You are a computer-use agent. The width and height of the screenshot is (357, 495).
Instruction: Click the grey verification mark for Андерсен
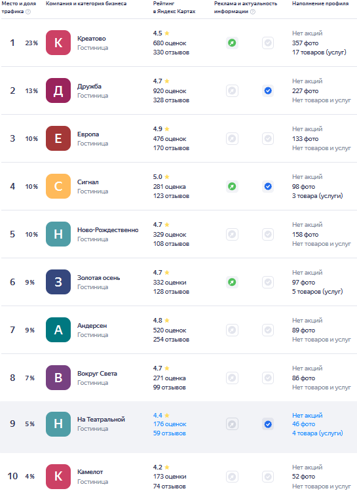[x=268, y=330]
